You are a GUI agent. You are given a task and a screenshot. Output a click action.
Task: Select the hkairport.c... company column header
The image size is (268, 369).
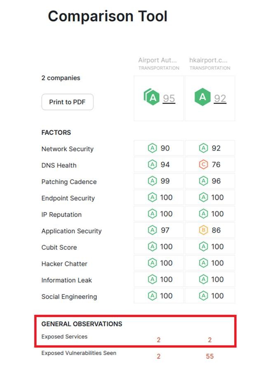point(209,63)
